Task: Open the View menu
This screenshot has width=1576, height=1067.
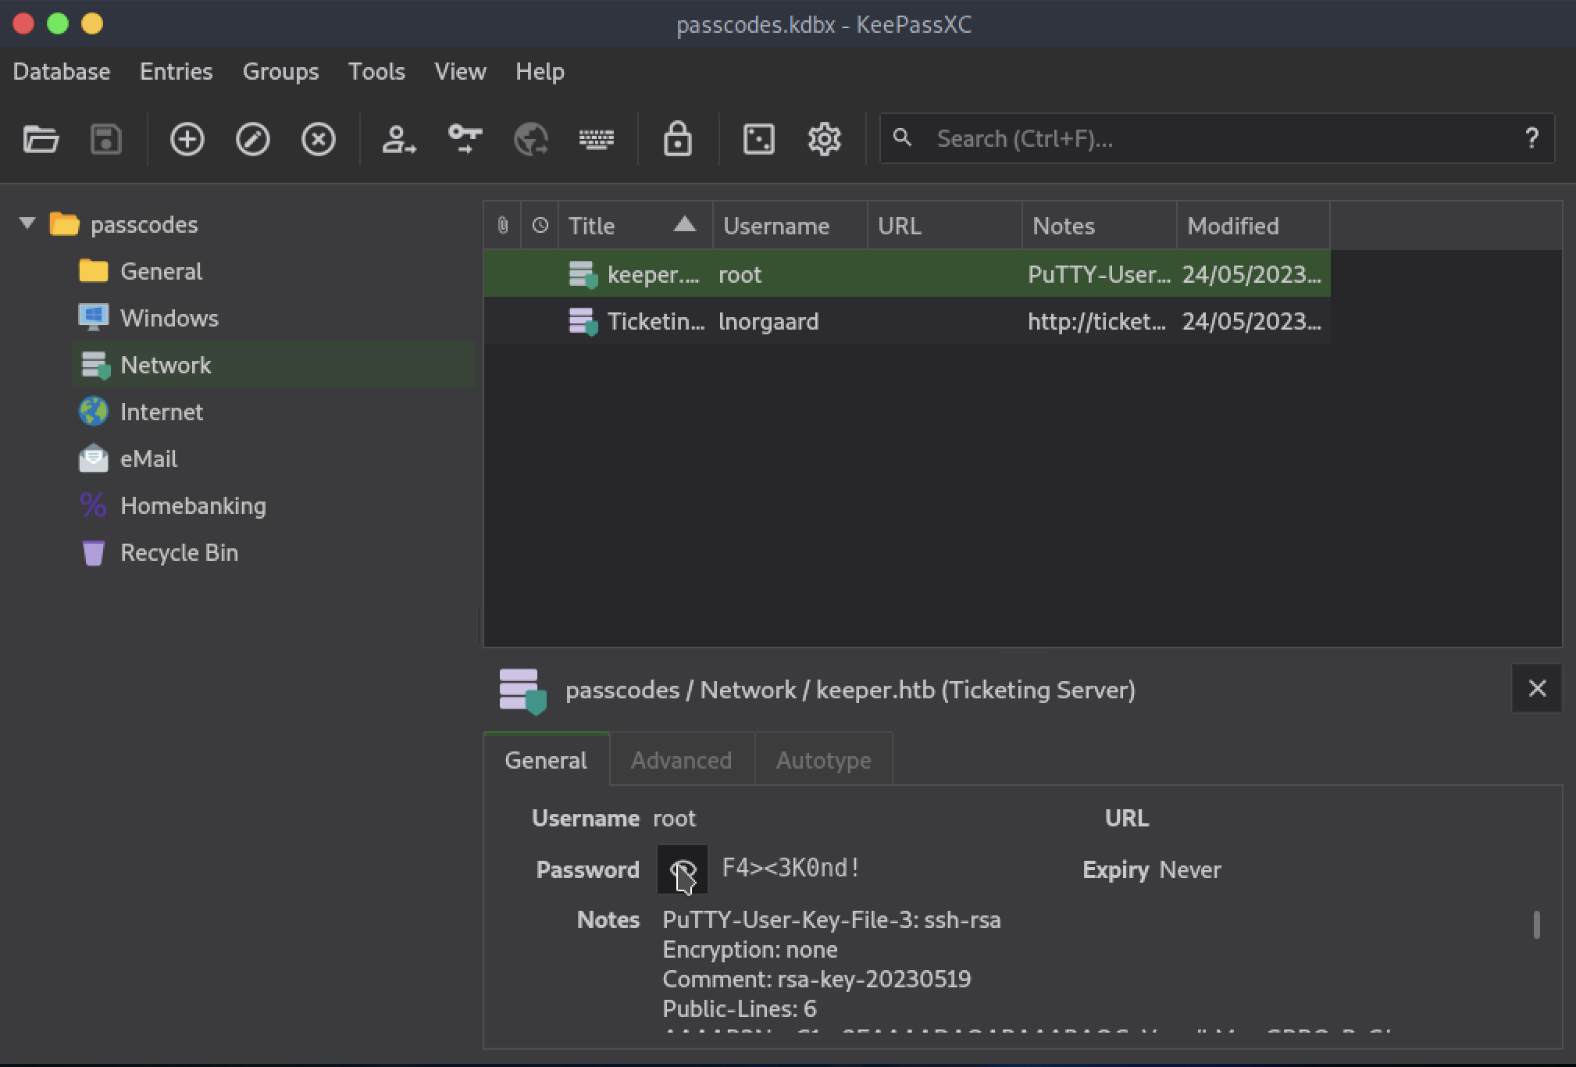Action: click(x=461, y=72)
